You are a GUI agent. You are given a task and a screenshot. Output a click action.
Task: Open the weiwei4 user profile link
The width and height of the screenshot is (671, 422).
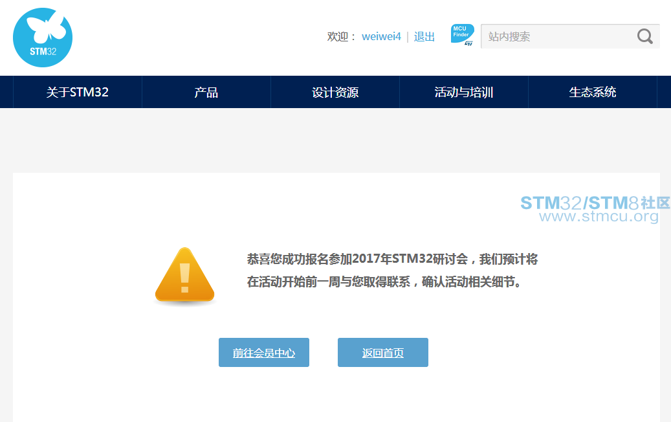click(381, 37)
